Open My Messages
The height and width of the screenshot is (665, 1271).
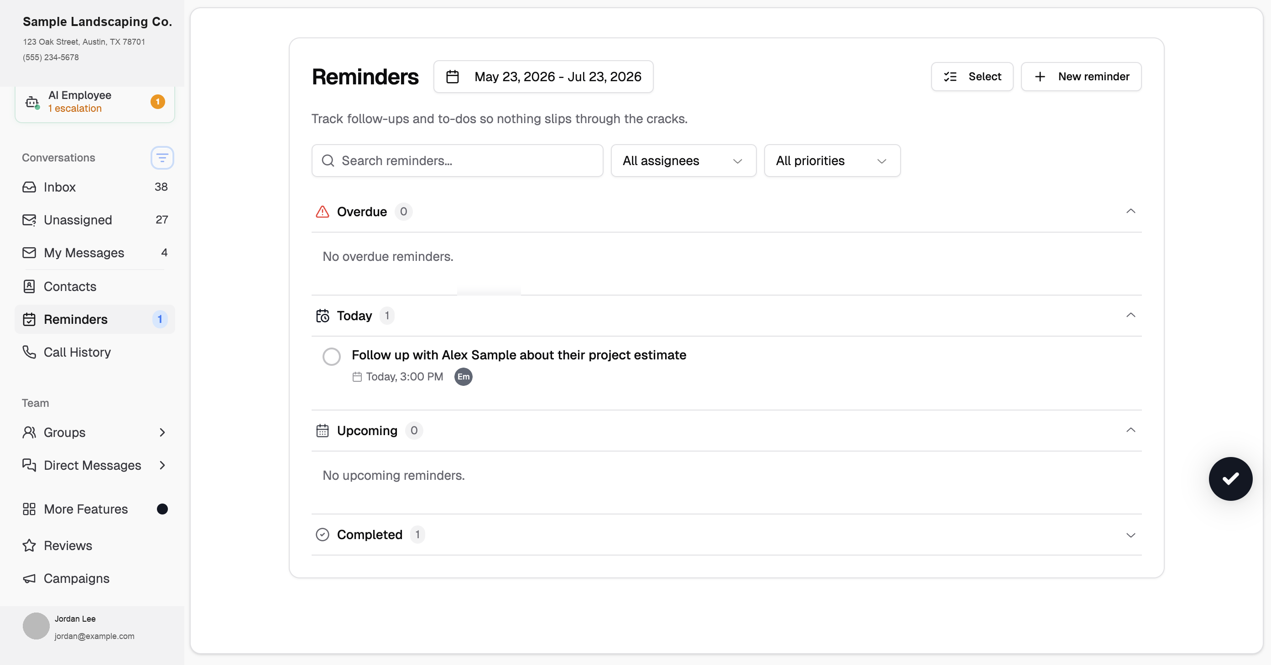(95, 253)
